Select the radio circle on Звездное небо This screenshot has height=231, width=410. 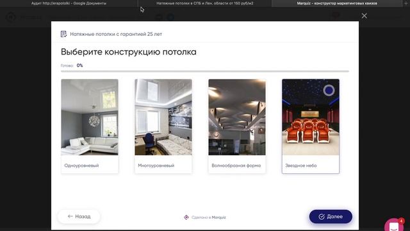coord(329,90)
